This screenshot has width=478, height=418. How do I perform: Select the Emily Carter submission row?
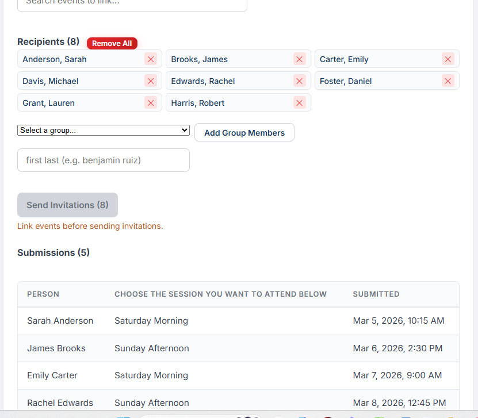(x=238, y=375)
